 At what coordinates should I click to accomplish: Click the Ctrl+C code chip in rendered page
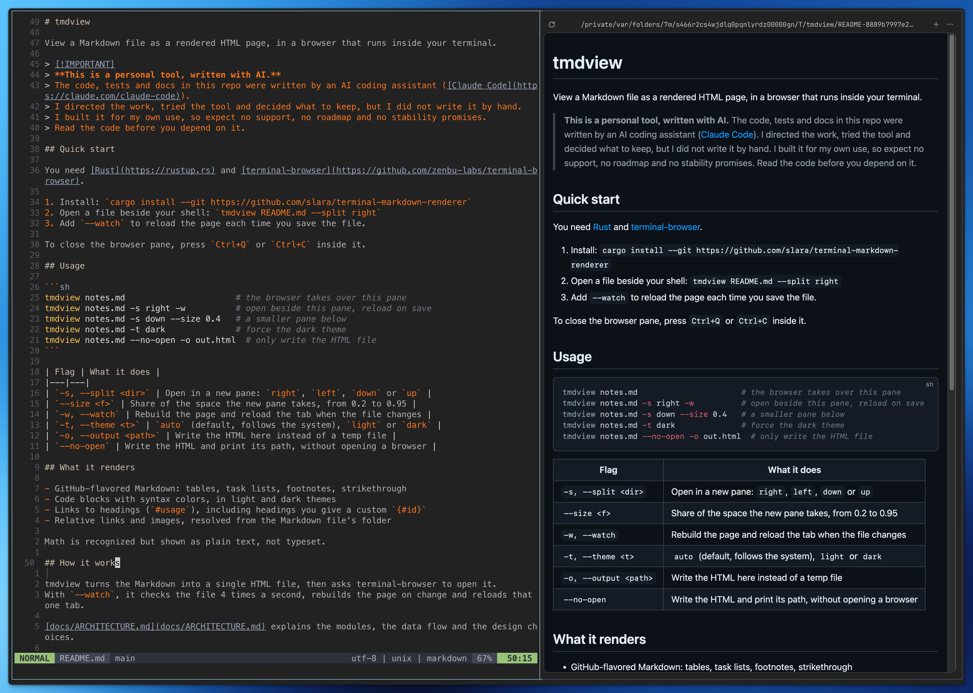point(753,321)
